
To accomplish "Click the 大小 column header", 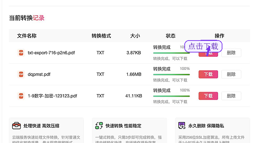I will [135, 36].
